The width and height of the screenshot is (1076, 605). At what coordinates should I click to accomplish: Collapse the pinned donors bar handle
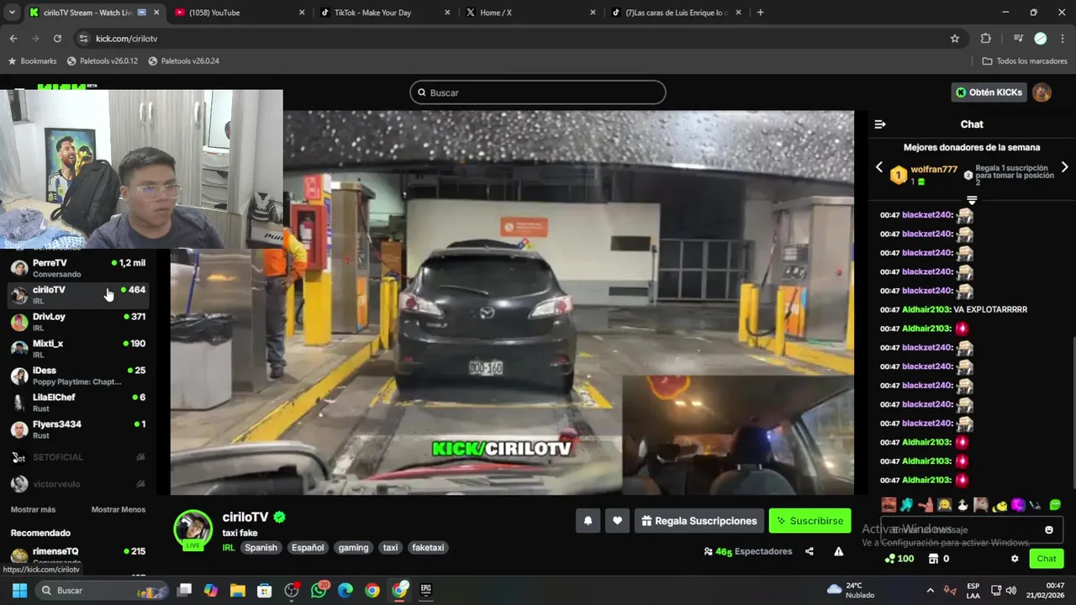pyautogui.click(x=972, y=200)
